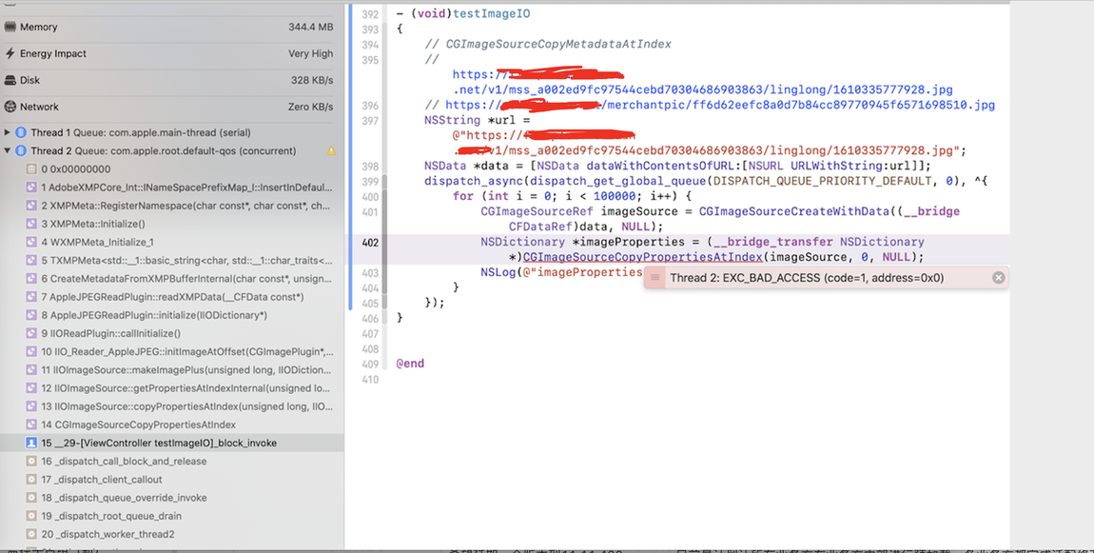Click line number 402 in the gutter
Viewport: 1094px width, 553px height.
(x=370, y=243)
